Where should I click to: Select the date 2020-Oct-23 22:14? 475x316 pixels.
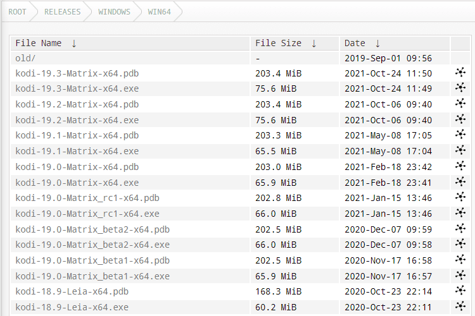pos(388,291)
